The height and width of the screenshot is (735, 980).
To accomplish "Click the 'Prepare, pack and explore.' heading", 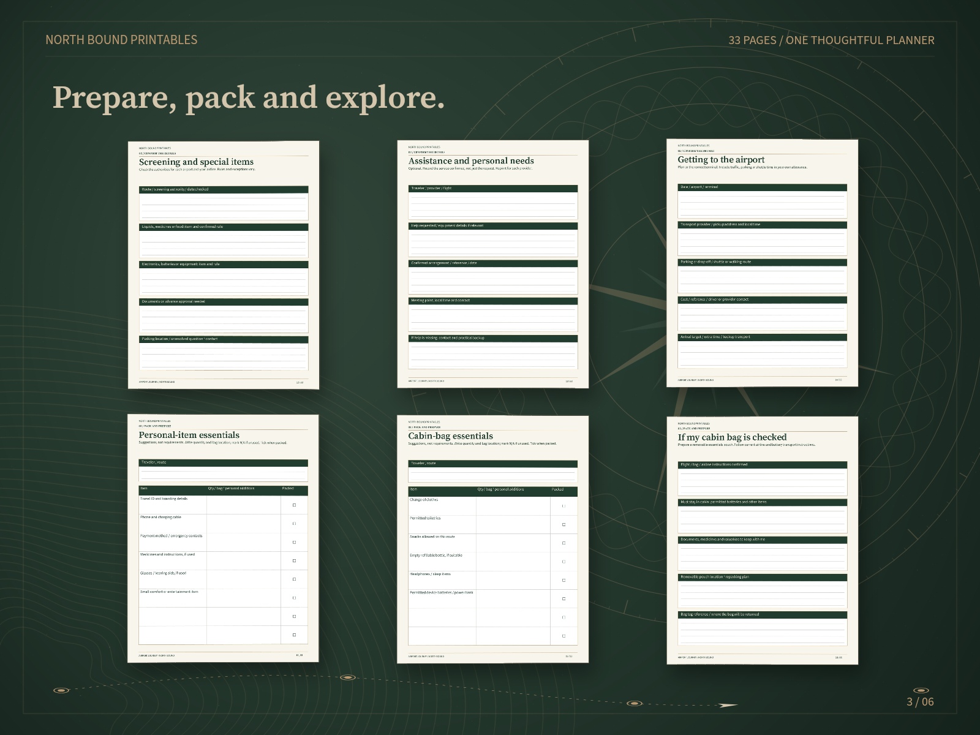I will (249, 97).
